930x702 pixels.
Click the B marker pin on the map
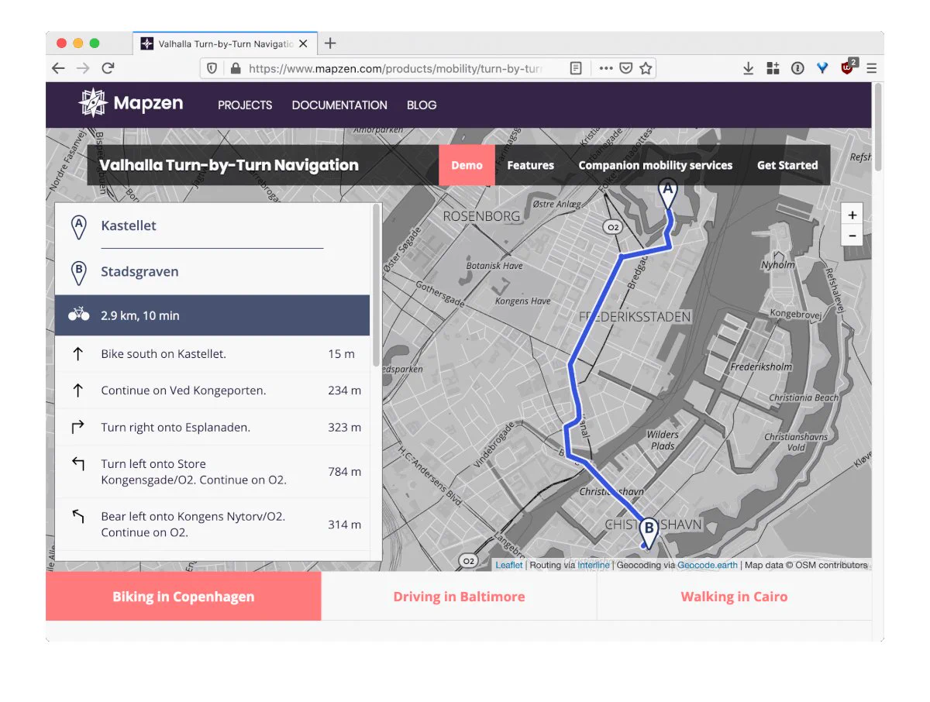[648, 533]
